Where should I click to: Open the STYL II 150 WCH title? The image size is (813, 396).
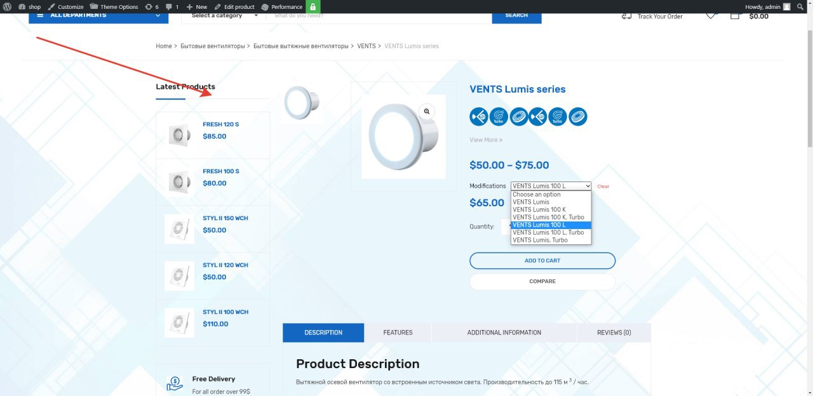coord(225,218)
